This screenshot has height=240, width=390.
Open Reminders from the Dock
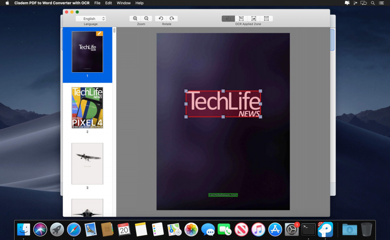158,229
